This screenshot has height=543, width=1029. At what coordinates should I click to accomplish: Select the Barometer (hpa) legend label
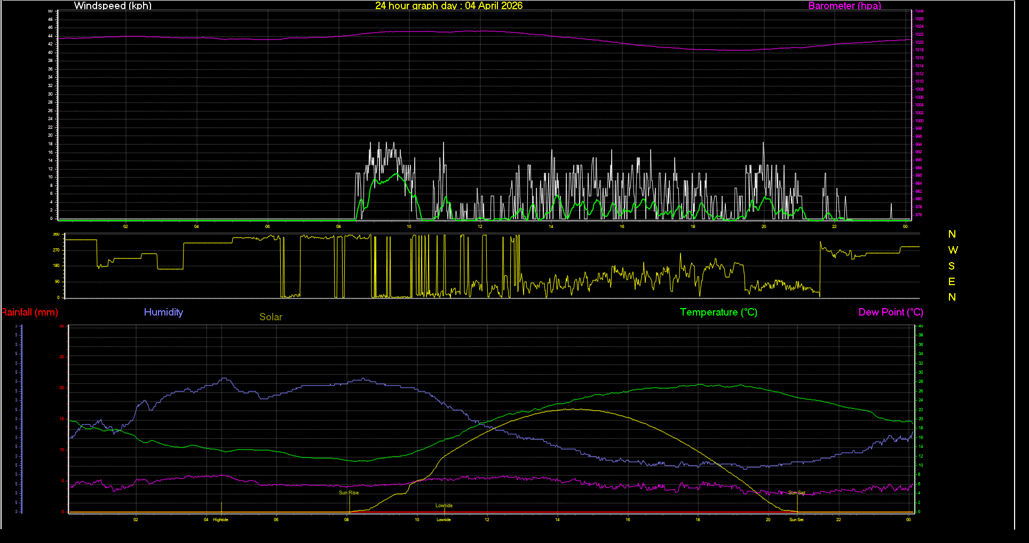844,6
